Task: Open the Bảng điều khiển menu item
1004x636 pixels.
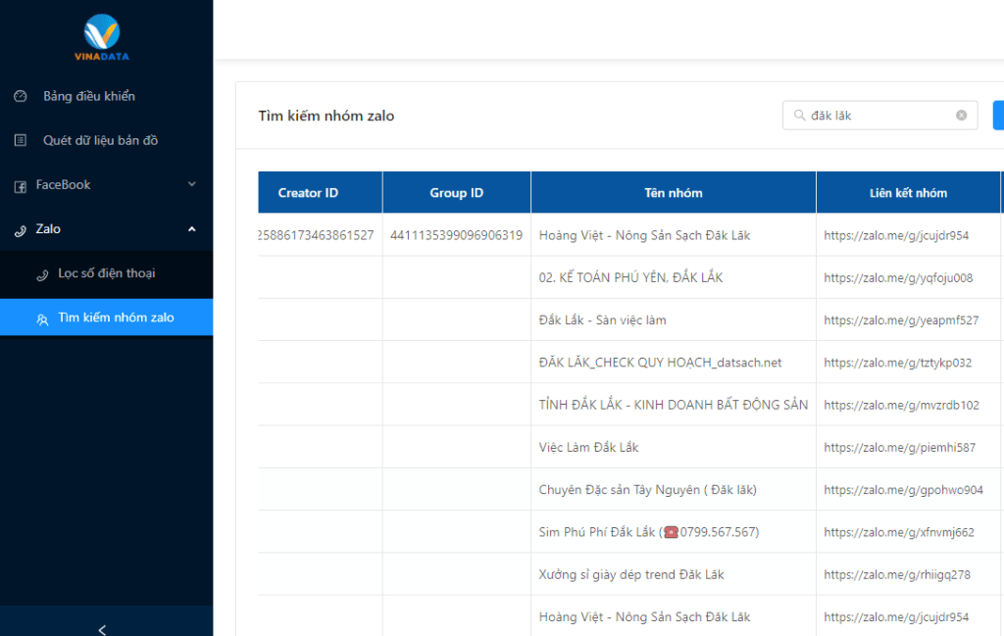Action: [x=89, y=96]
